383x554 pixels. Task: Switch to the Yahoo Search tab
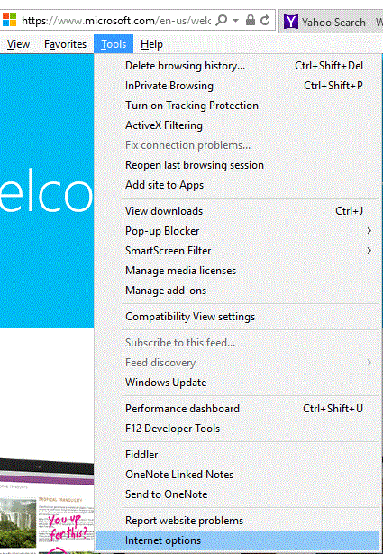(x=331, y=22)
